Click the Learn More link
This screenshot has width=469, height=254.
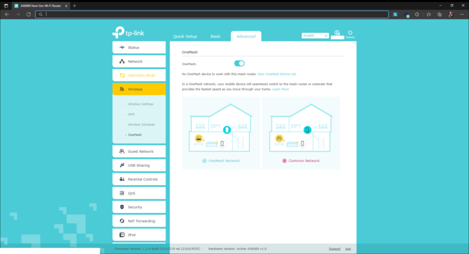(x=280, y=89)
